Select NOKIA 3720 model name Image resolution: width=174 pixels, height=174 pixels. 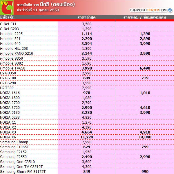(10, 107)
